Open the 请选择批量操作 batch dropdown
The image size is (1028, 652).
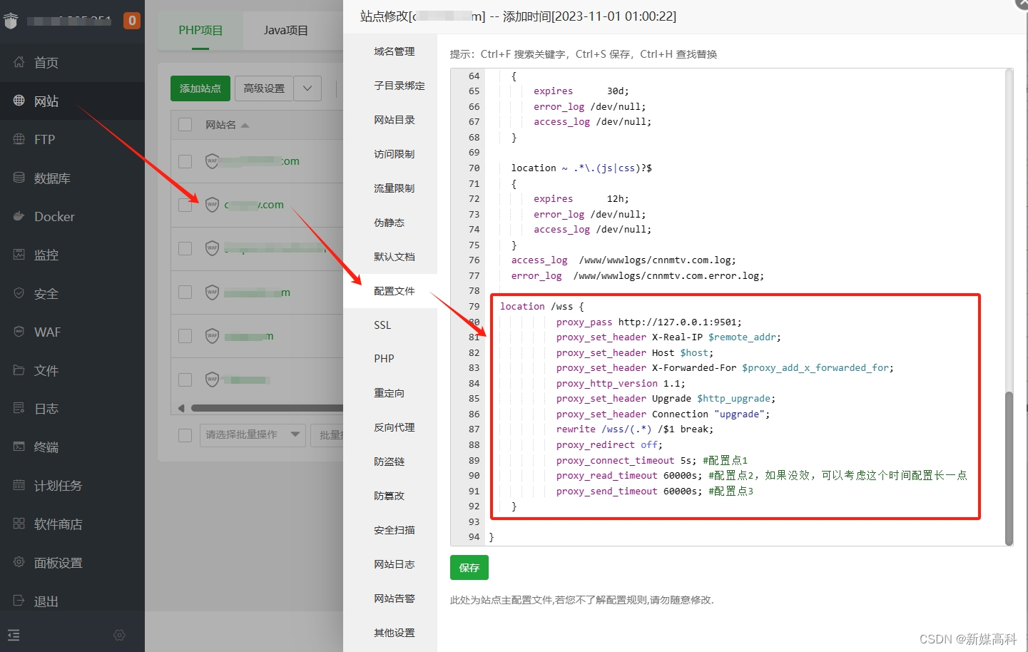(253, 434)
